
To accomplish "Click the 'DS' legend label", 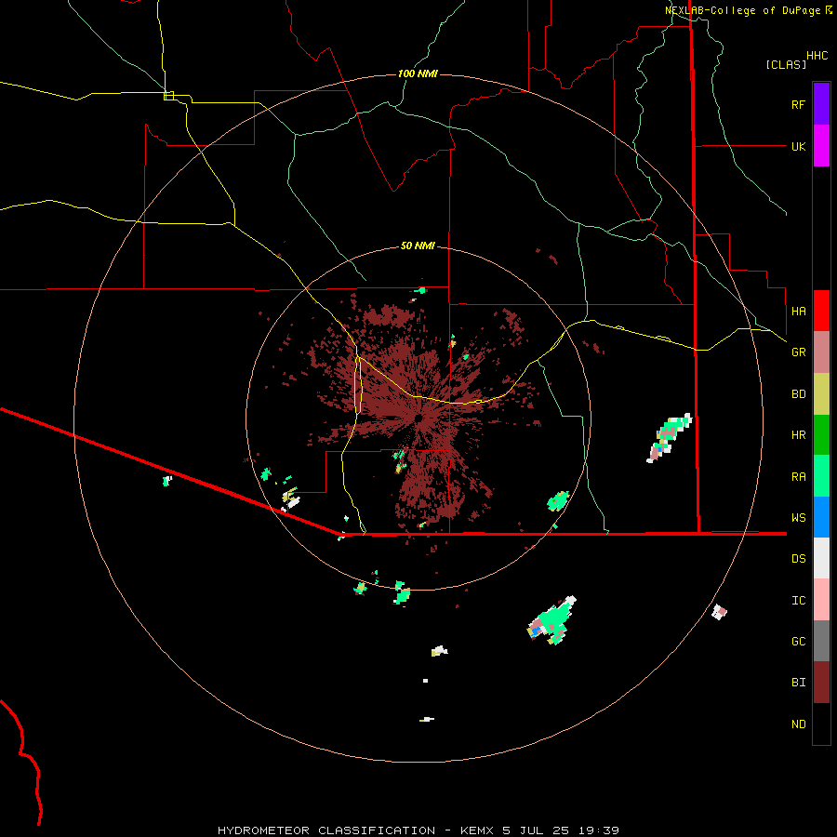I will pos(798,559).
